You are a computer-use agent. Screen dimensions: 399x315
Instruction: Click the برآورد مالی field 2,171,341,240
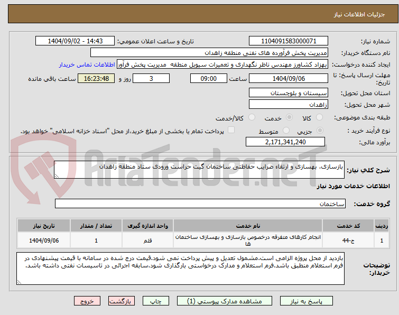click(285, 142)
